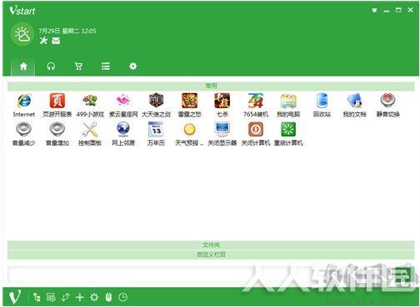Open 网上邻居 network shortcut
The height and width of the screenshot is (307, 420).
pos(123,130)
